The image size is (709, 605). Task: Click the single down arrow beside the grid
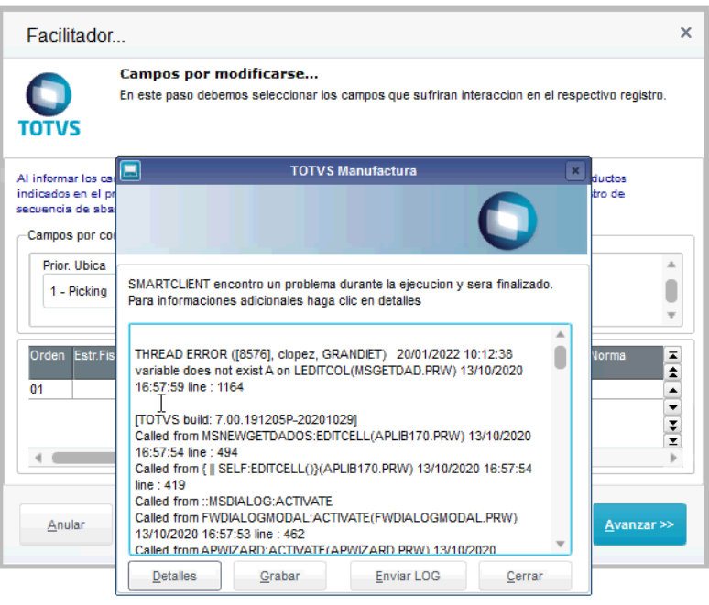[x=673, y=407]
